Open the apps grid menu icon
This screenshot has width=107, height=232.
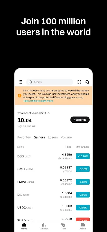[20, 82]
